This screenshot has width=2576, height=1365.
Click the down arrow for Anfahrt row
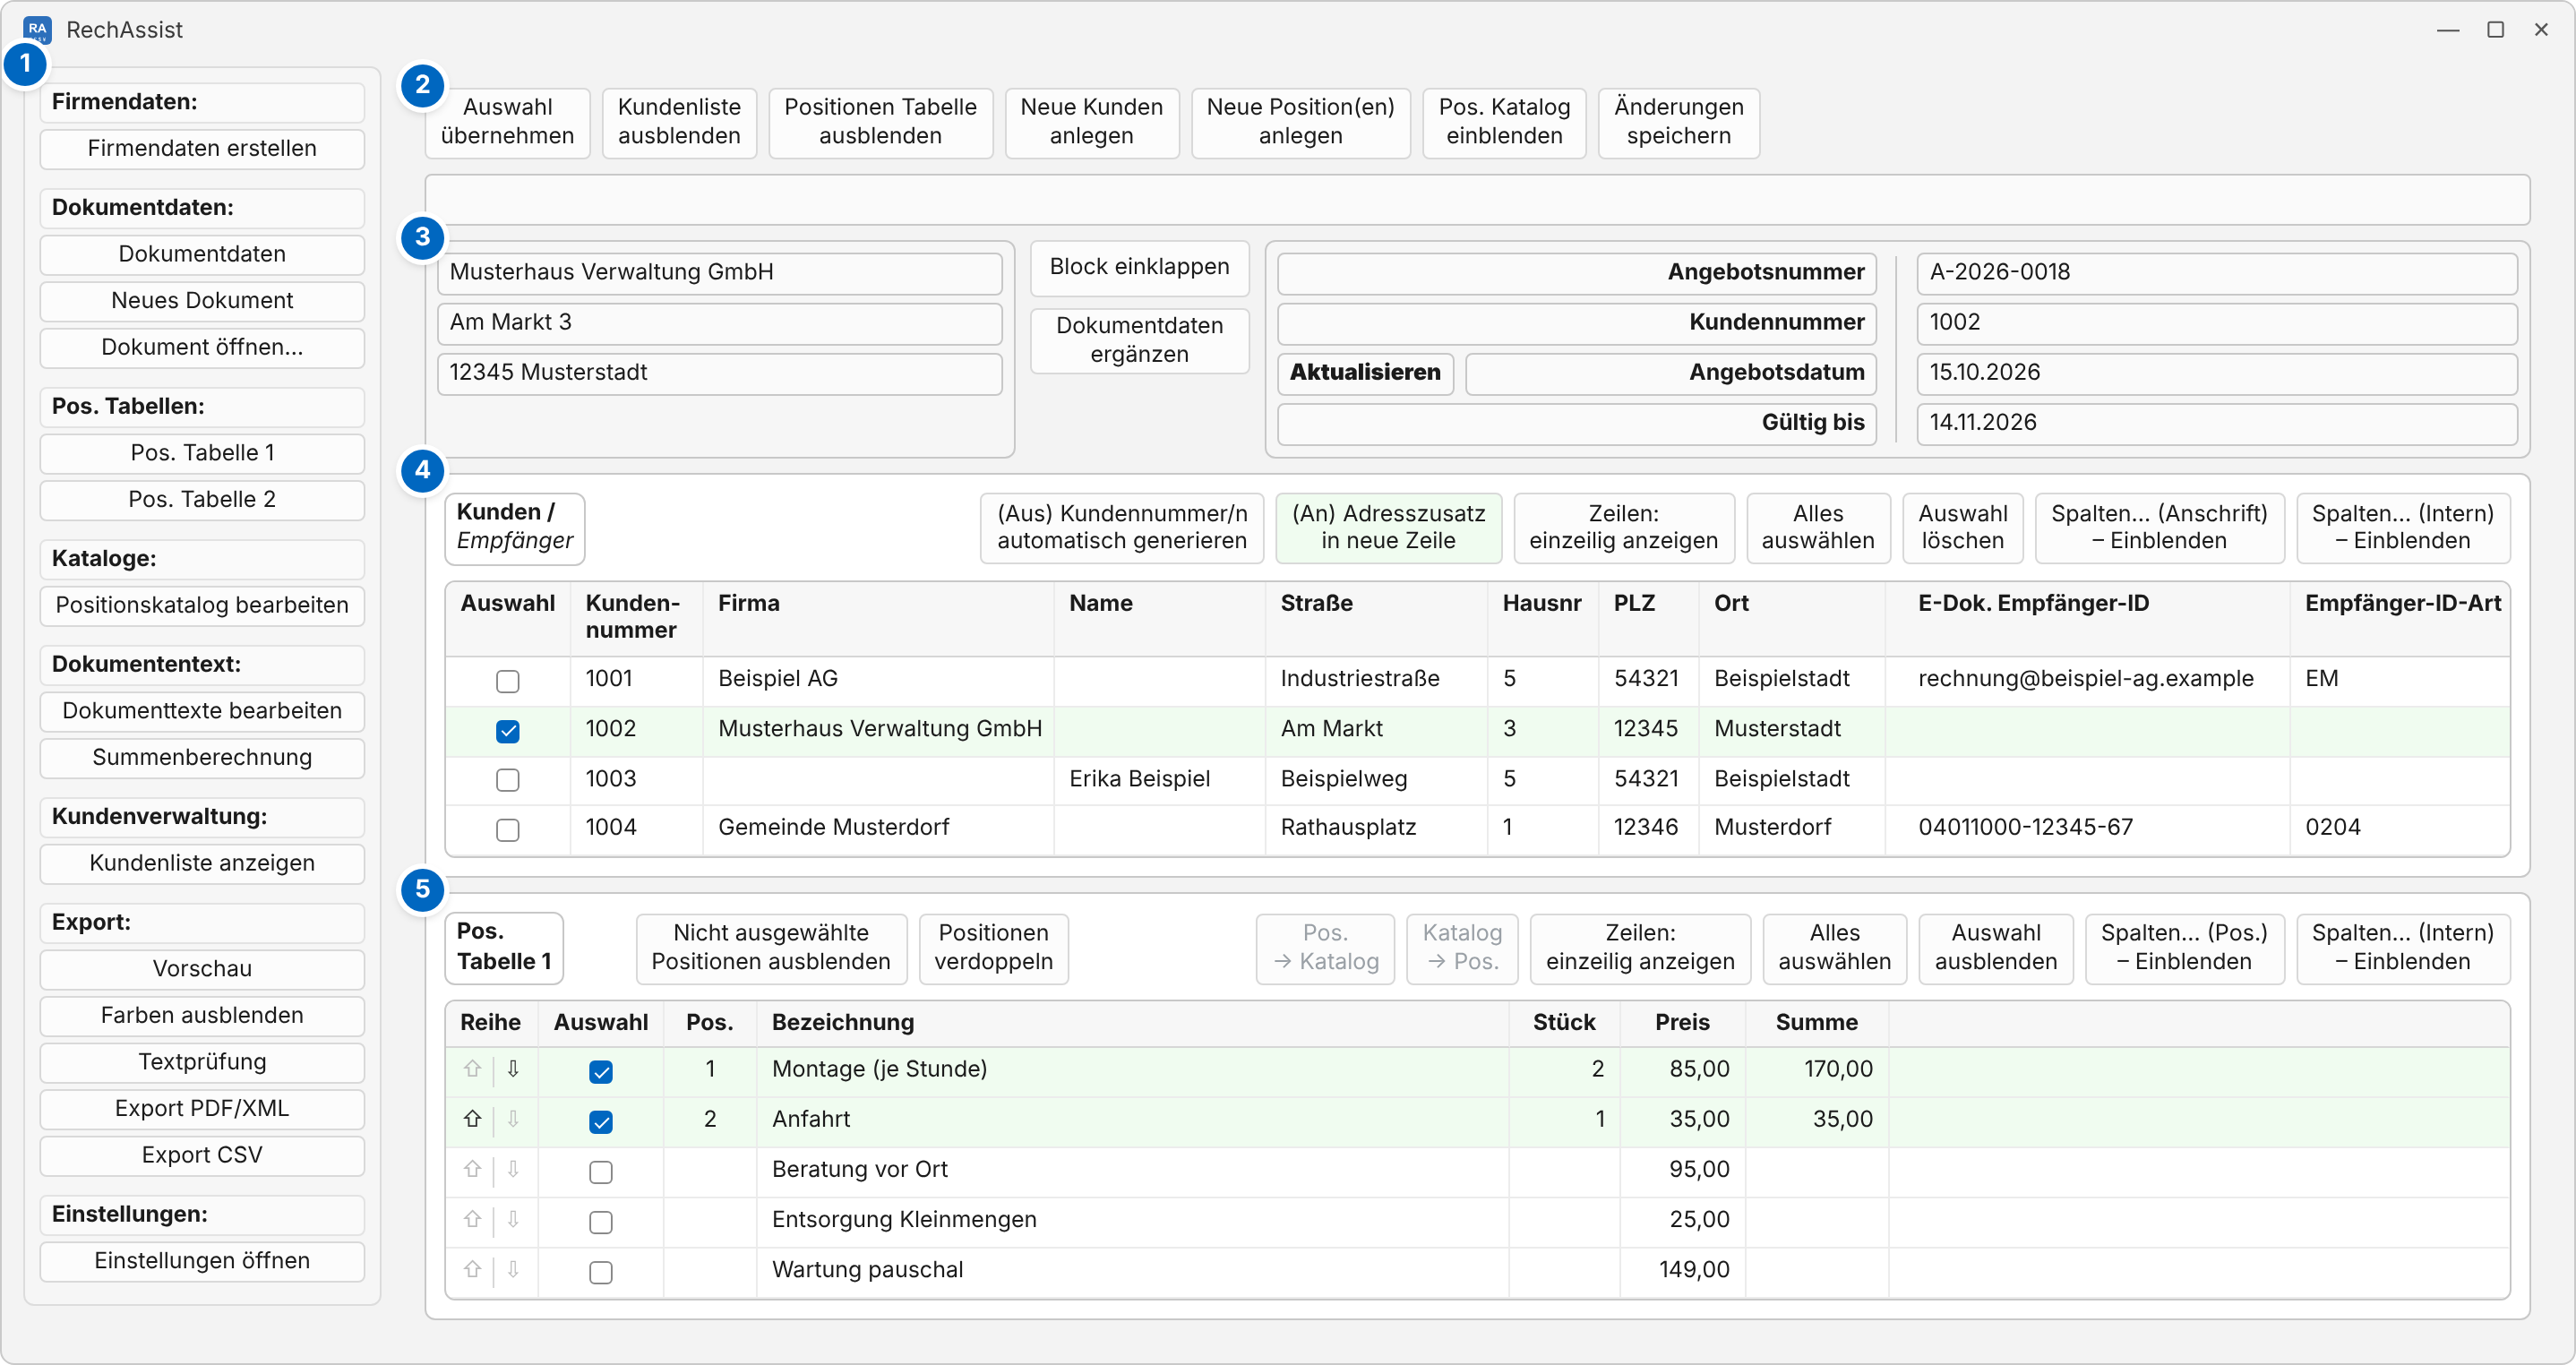pyautogui.click(x=513, y=1119)
